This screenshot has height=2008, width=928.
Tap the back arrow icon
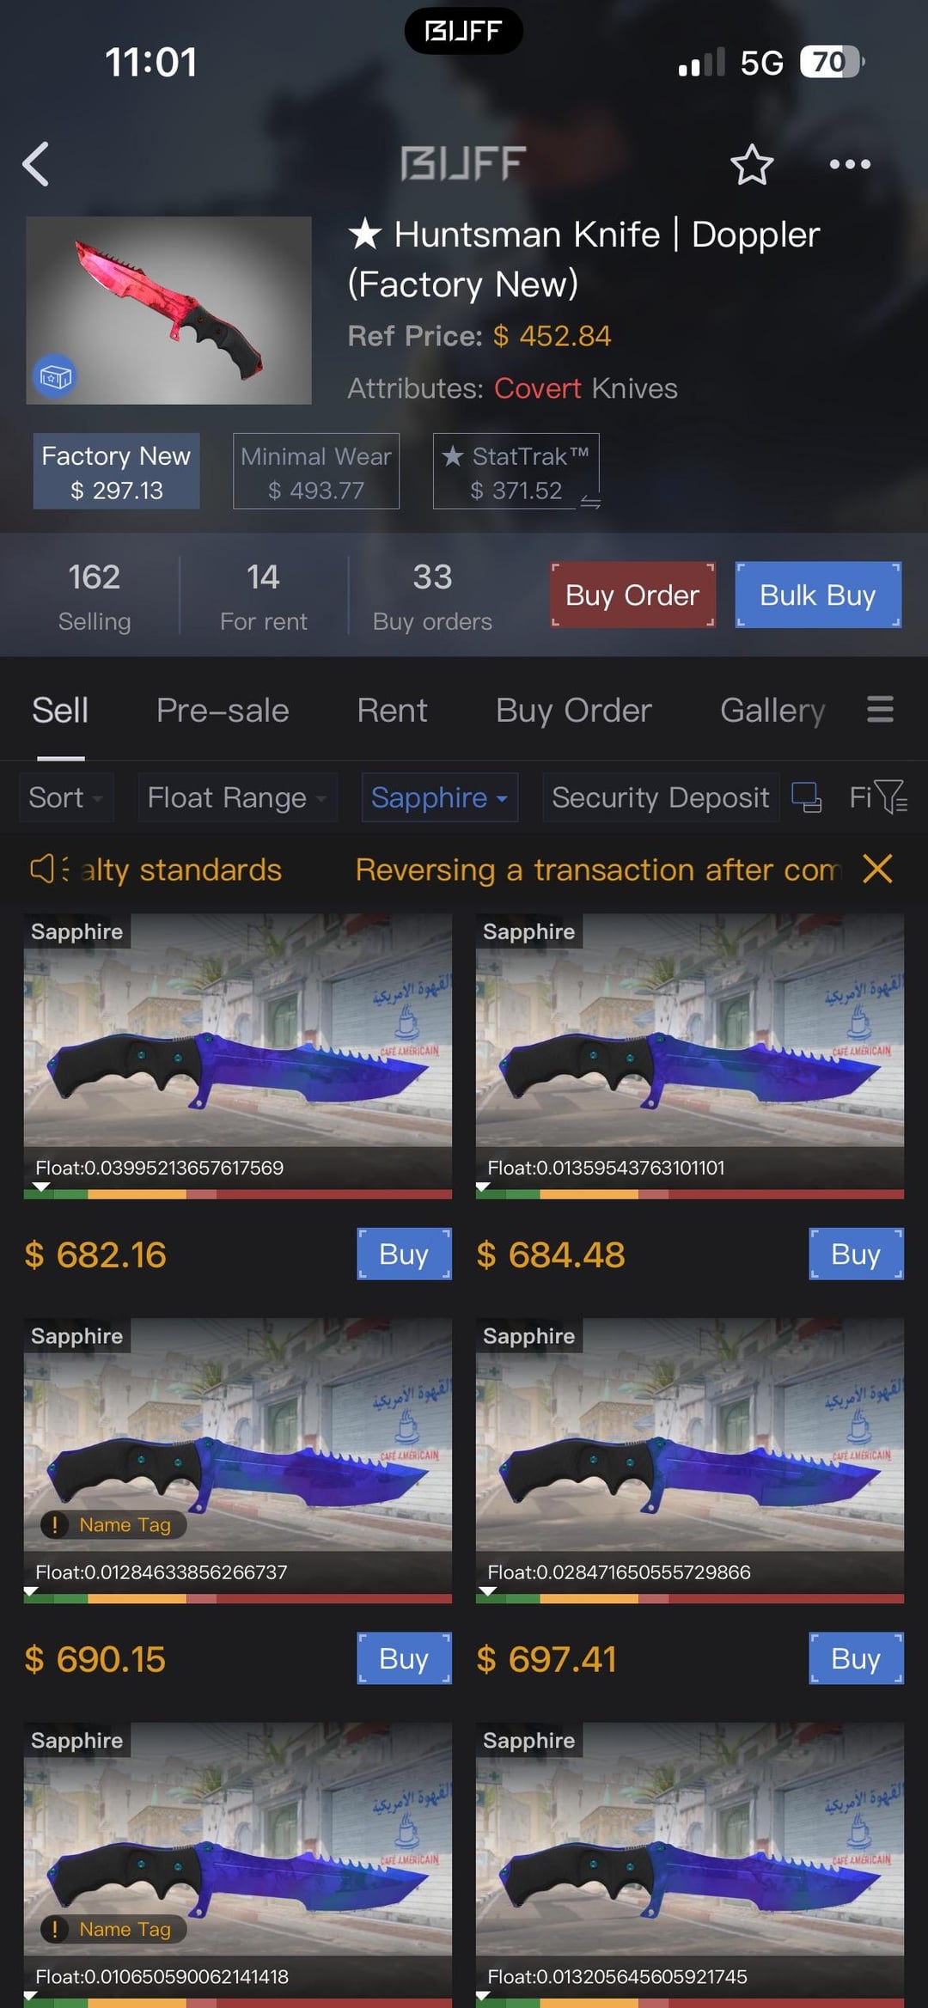pos(36,164)
